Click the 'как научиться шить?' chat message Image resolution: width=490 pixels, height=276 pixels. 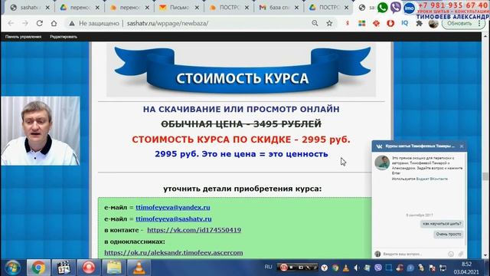click(442, 224)
